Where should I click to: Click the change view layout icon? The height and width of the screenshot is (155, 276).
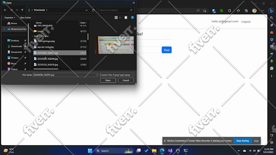coord(116,17)
